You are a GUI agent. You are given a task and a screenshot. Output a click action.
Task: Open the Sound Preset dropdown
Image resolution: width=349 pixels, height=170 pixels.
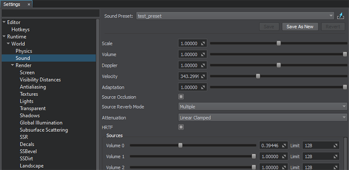(235, 16)
